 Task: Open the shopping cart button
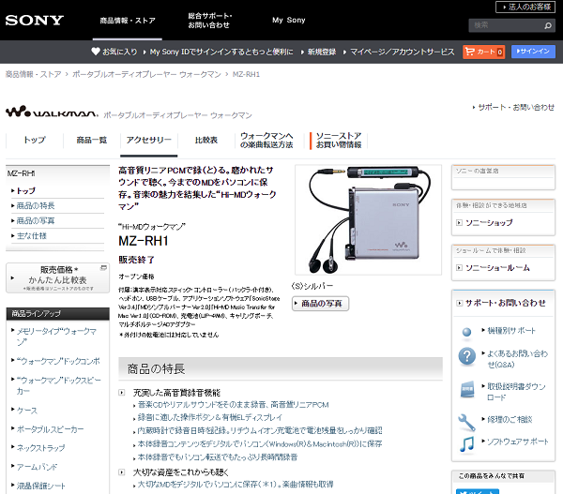483,52
